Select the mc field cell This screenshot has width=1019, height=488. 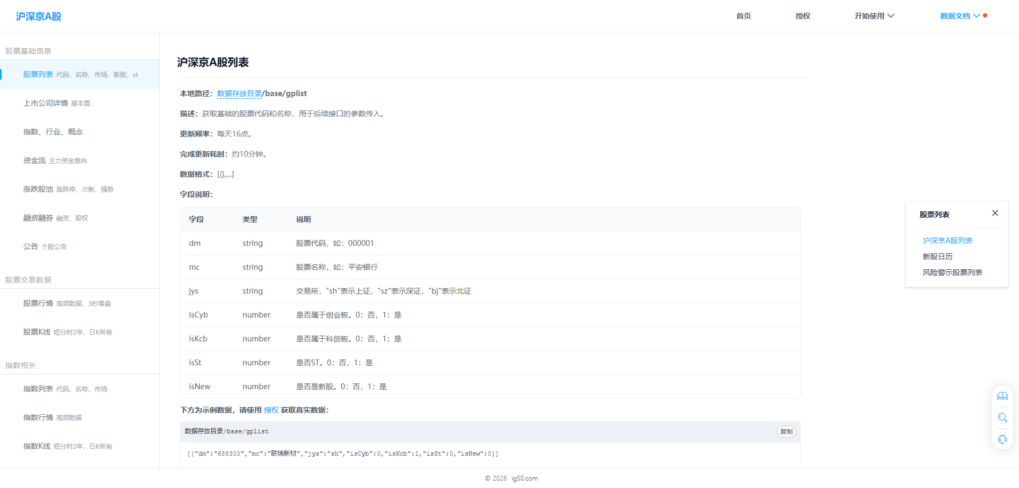click(x=208, y=267)
